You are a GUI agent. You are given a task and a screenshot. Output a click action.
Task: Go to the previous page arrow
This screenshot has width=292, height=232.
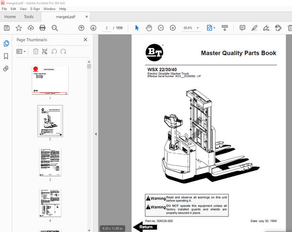[x=81, y=28]
